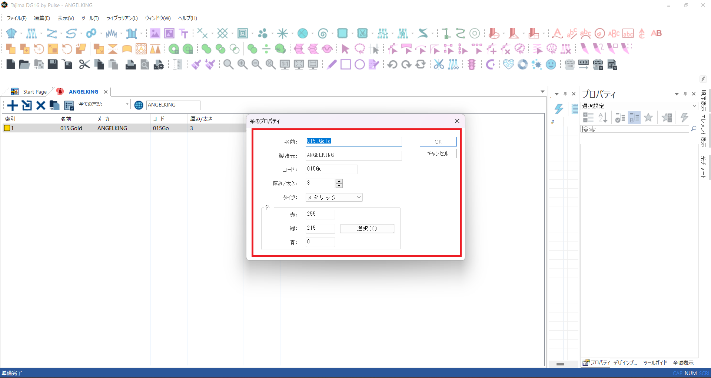
Task: Select the Run stitch tool
Action: tap(51, 33)
